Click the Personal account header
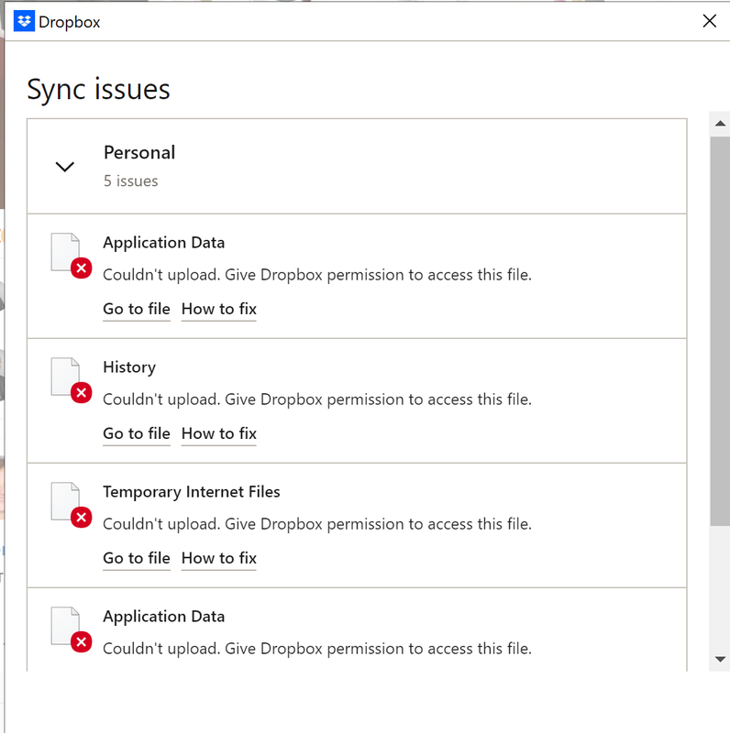 point(139,153)
